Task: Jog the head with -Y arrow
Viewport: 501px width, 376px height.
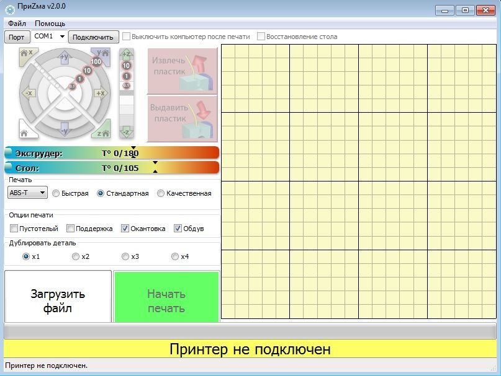Action: pyautogui.click(x=64, y=130)
